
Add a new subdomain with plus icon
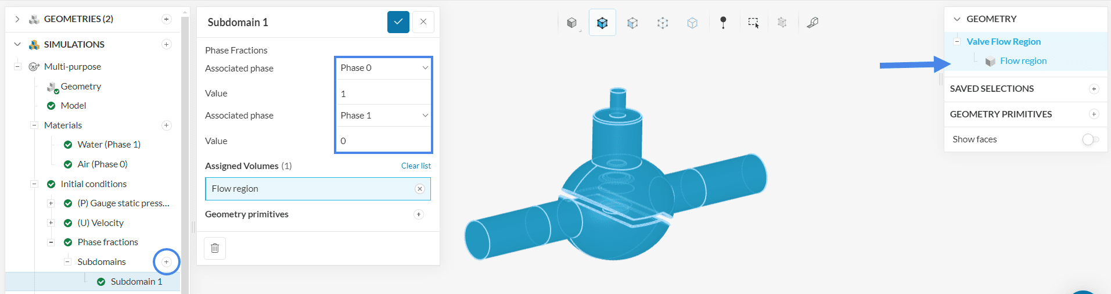click(x=167, y=262)
